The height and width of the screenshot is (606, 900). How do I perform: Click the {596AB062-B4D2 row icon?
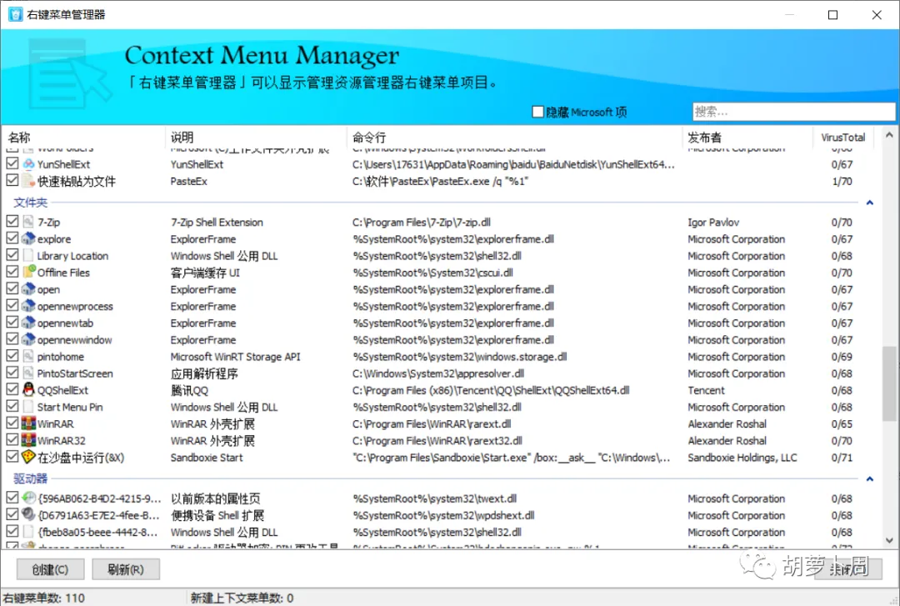pyautogui.click(x=28, y=498)
